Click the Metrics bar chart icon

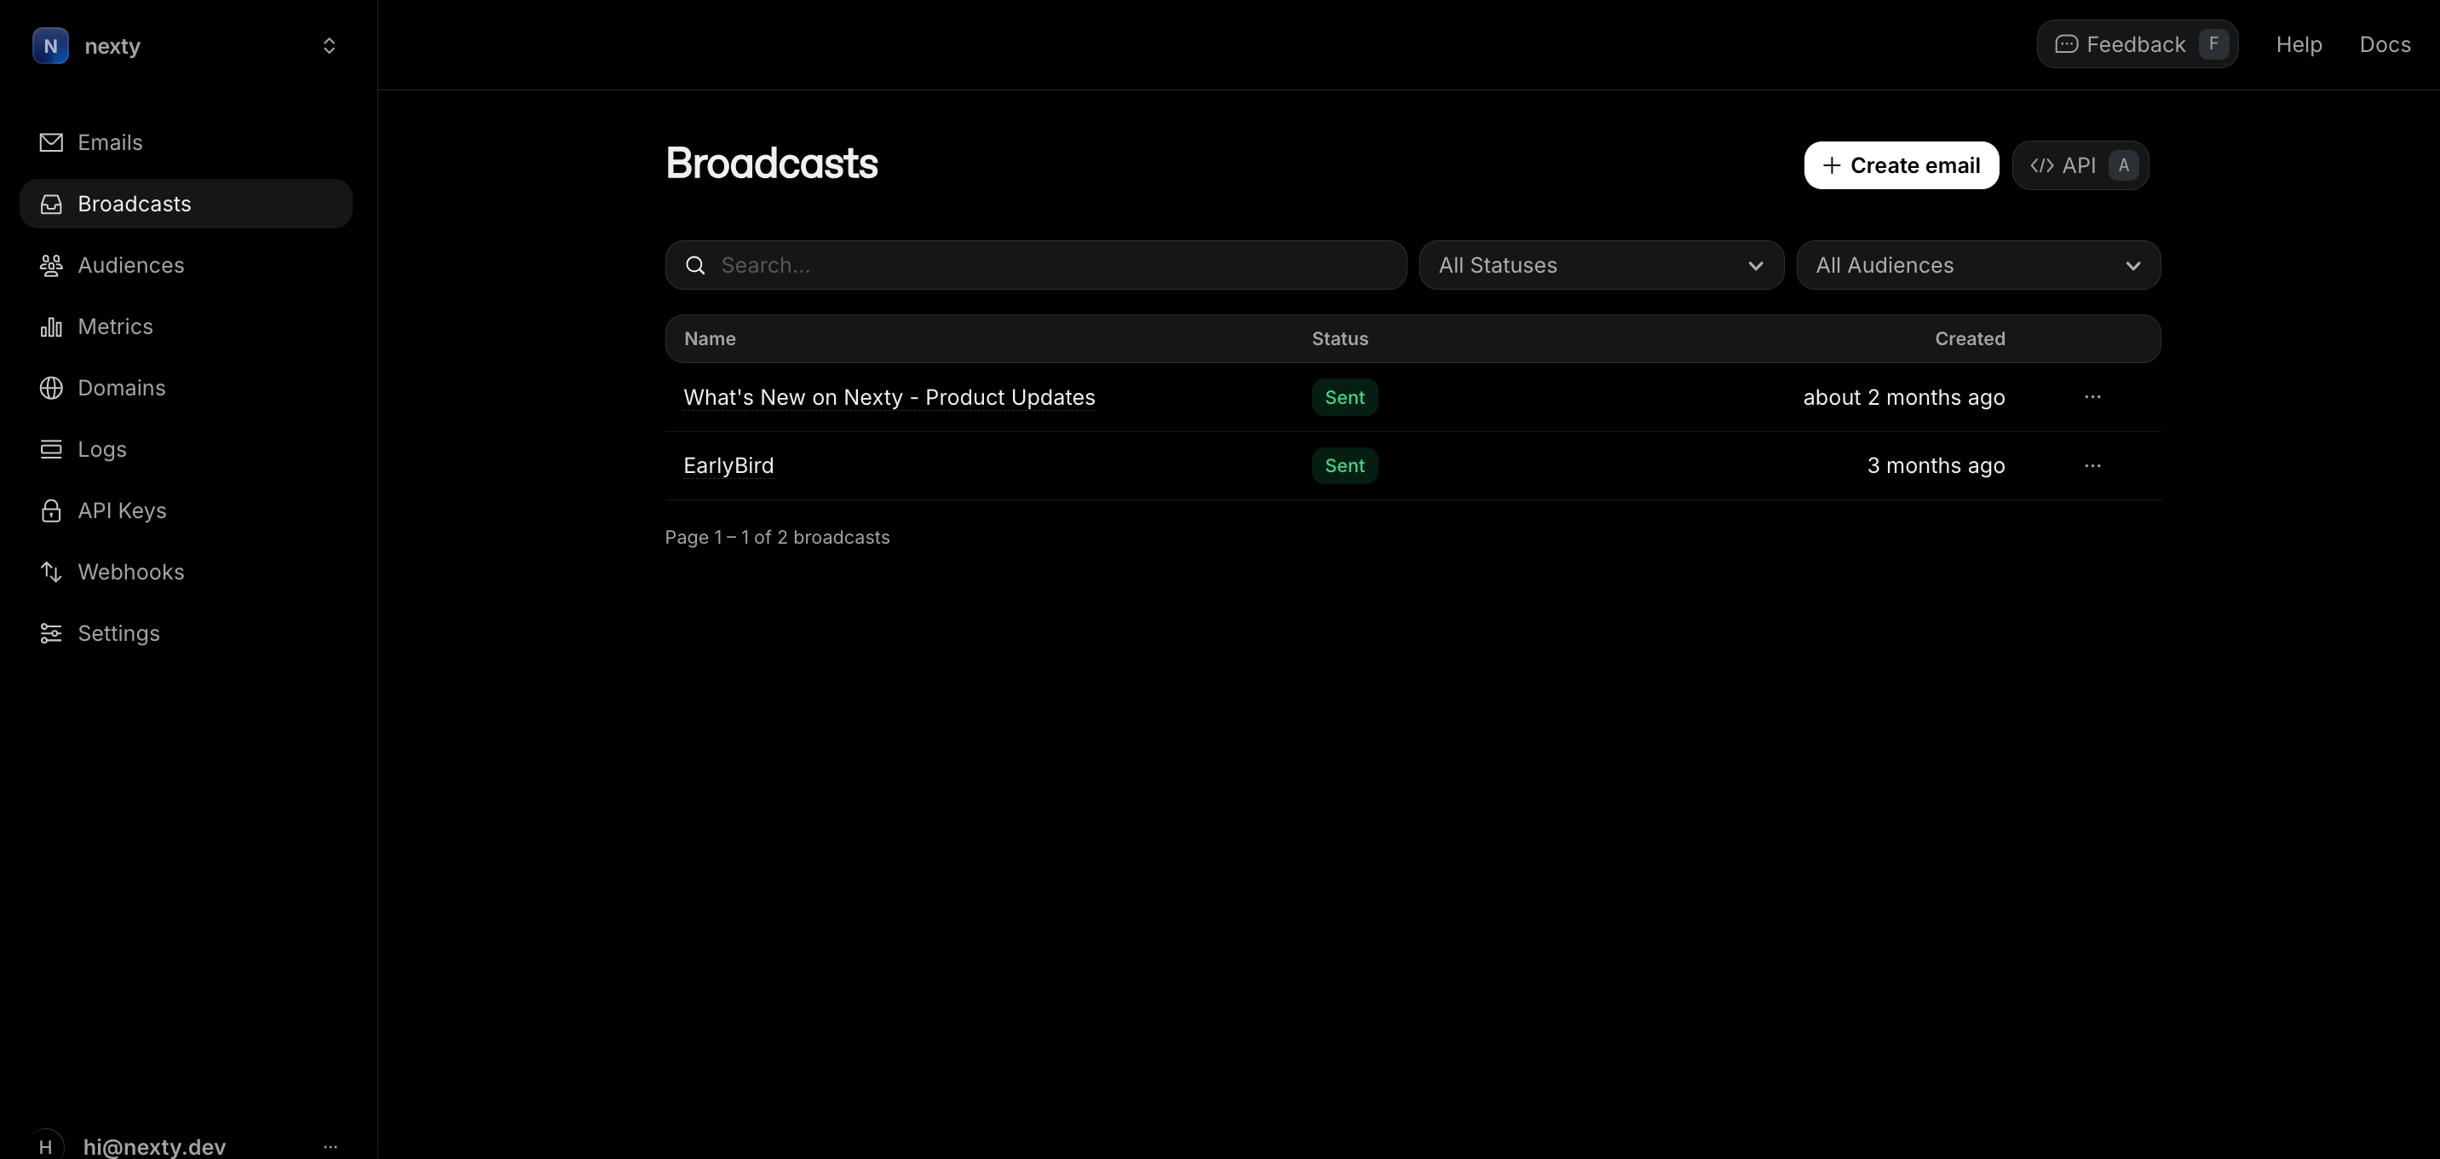[51, 327]
